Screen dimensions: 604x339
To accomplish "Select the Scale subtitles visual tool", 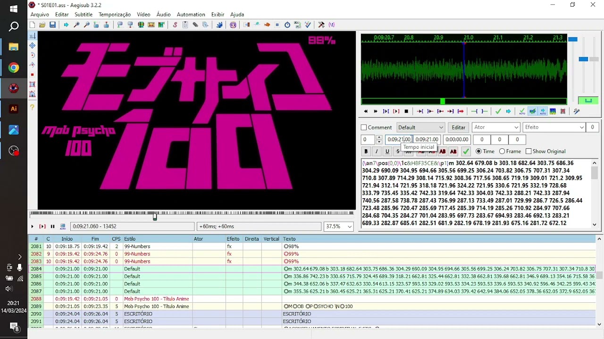I will (x=32, y=74).
